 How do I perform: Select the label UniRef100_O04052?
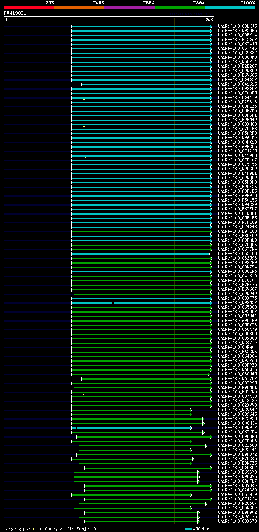pyautogui.click(x=237, y=79)
